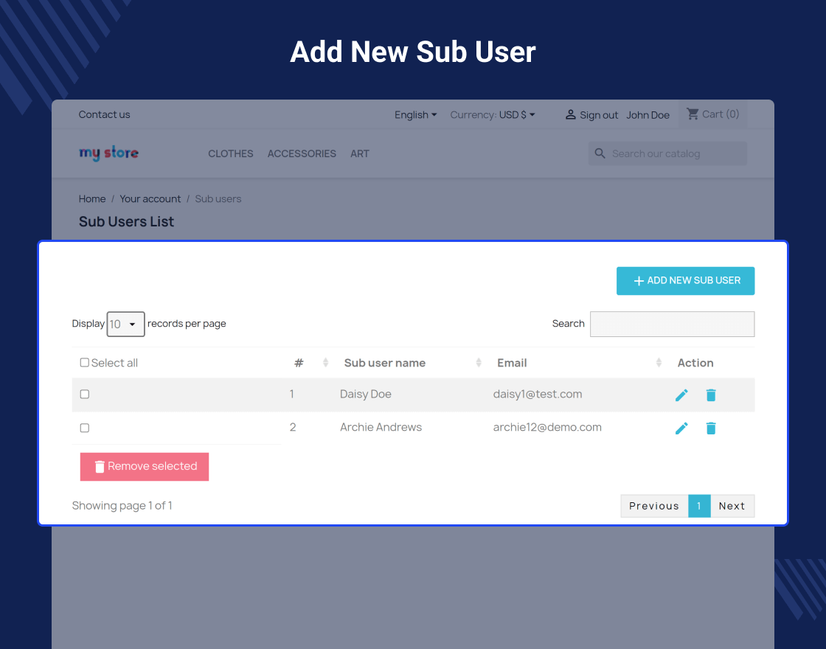Sort by the # column arrows
The height and width of the screenshot is (649, 826).
click(x=325, y=362)
